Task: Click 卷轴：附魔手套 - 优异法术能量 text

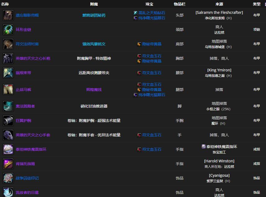Action: coord(94,135)
